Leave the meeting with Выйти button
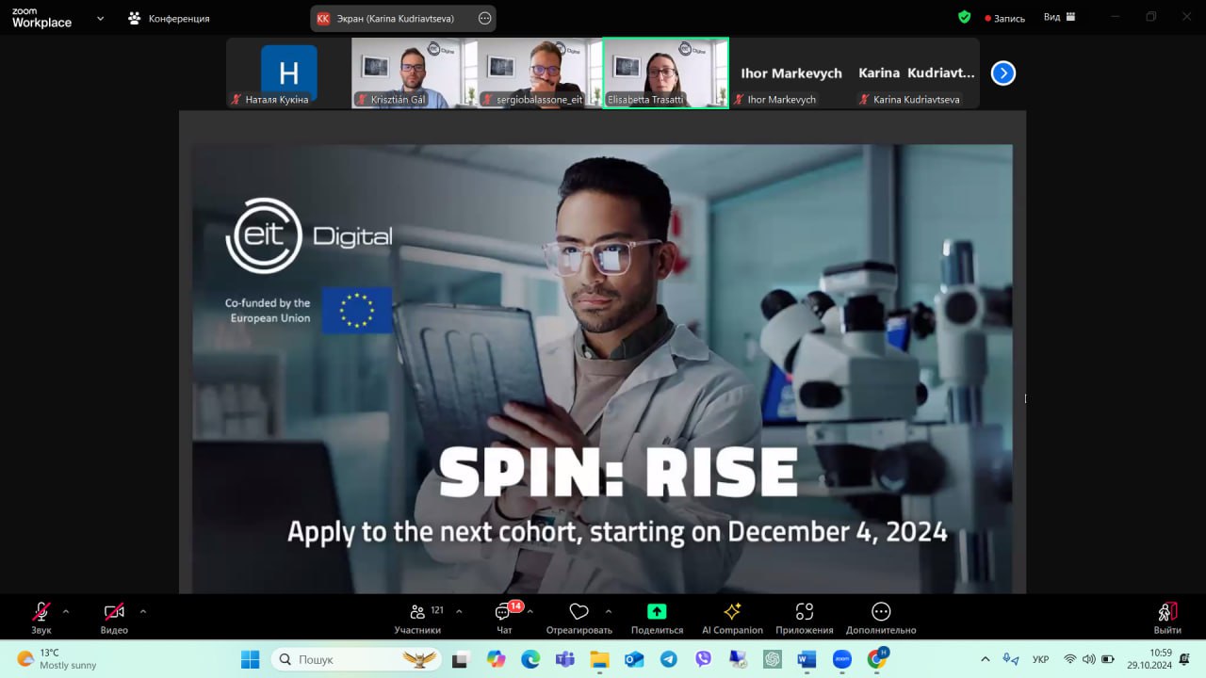The height and width of the screenshot is (678, 1206). click(1167, 617)
